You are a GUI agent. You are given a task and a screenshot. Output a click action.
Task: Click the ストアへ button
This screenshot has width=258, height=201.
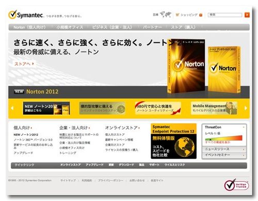pyautogui.click(x=24, y=64)
